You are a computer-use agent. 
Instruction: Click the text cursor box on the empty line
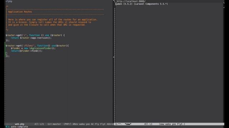(x=6, y=53)
